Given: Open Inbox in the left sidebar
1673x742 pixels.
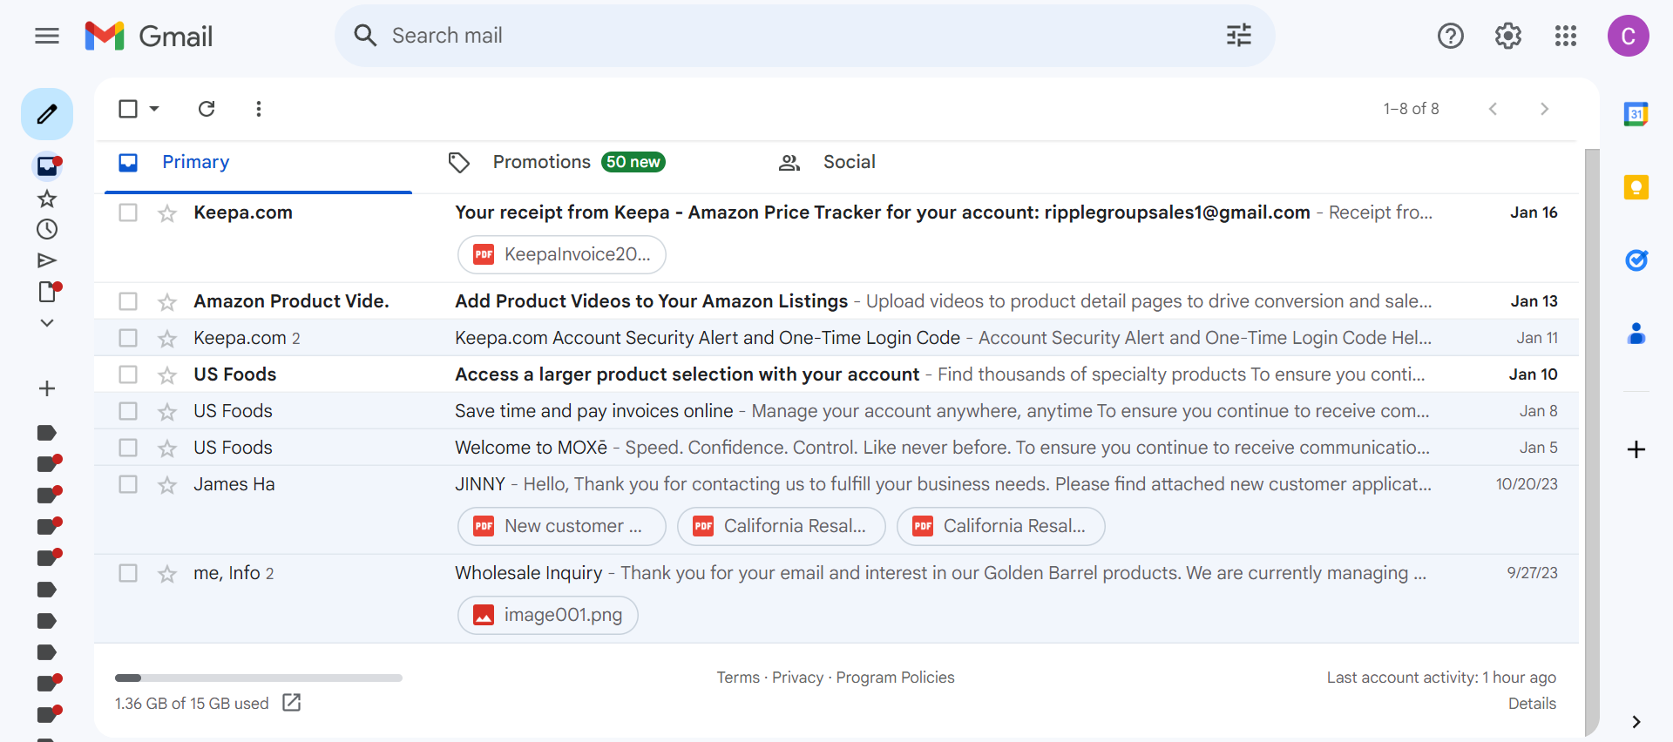Looking at the screenshot, I should (x=47, y=165).
